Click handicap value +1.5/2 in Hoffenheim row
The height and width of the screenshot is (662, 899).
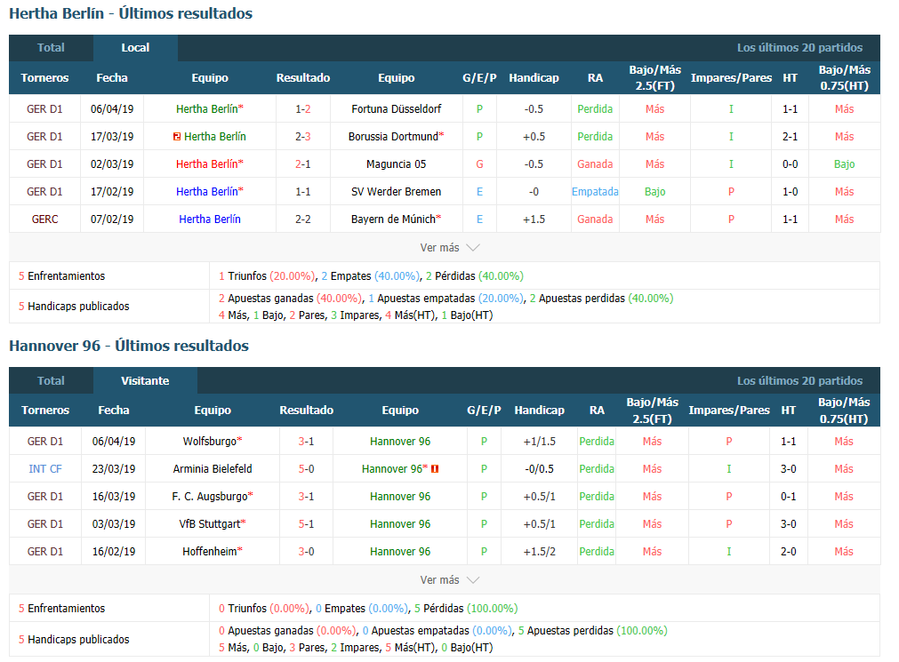pyautogui.click(x=540, y=552)
